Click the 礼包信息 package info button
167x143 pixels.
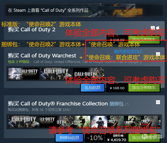[93, 88]
